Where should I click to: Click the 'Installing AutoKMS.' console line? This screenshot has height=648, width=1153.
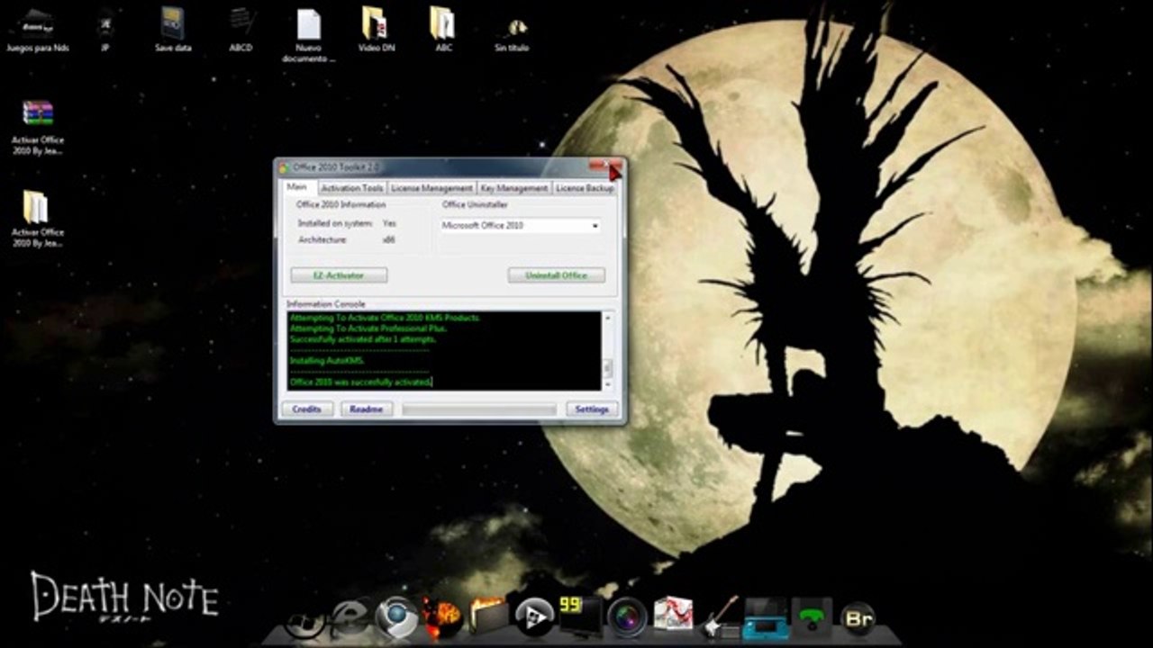pos(327,361)
